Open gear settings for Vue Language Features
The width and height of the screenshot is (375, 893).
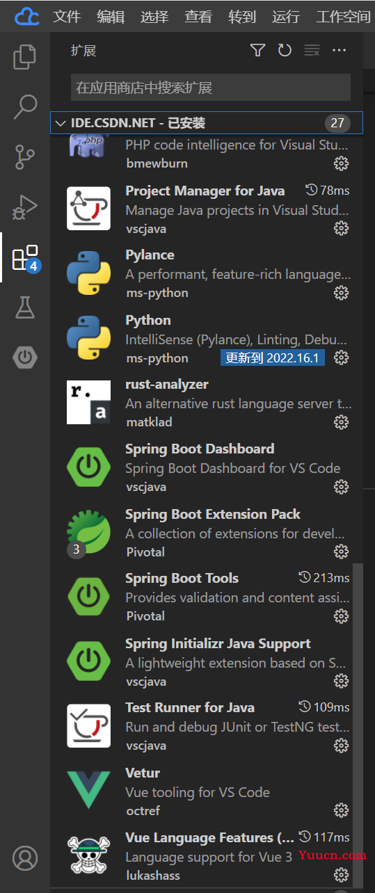pyautogui.click(x=341, y=875)
